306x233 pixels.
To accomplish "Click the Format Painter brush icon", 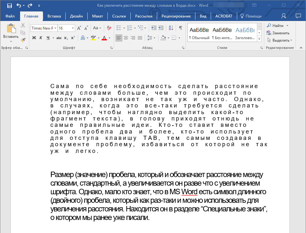I will [x=23, y=40].
